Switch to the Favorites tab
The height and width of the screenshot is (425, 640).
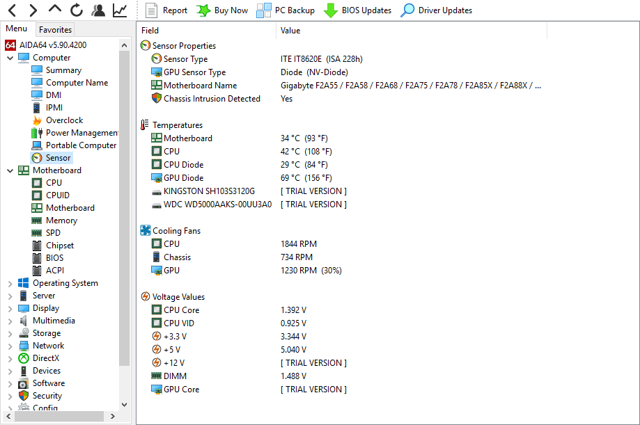[56, 29]
